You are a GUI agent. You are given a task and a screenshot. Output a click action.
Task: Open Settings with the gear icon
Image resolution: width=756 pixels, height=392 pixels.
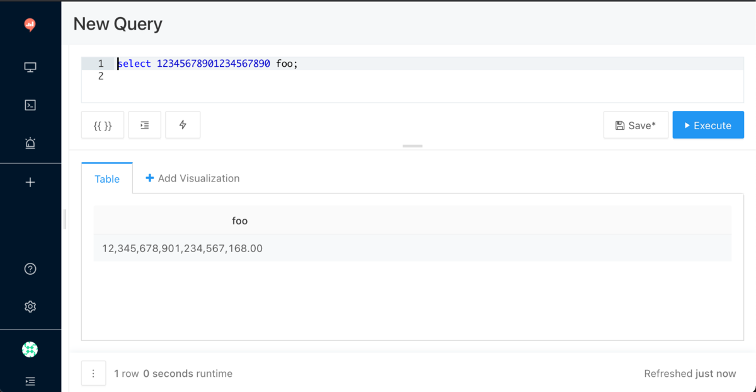point(30,306)
